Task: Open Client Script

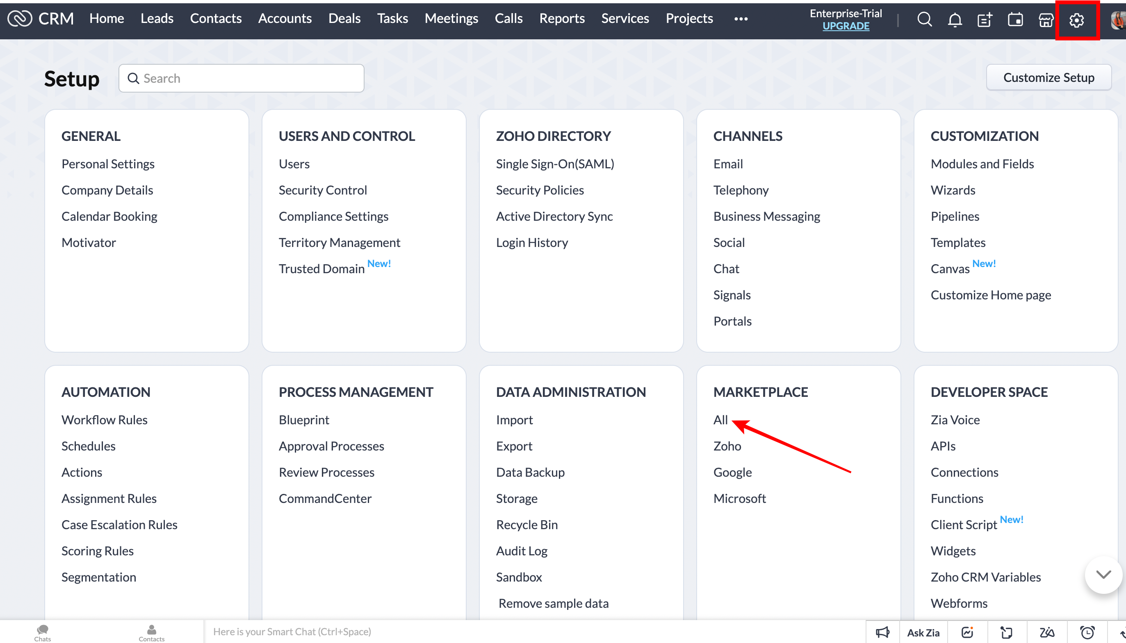Action: click(963, 525)
